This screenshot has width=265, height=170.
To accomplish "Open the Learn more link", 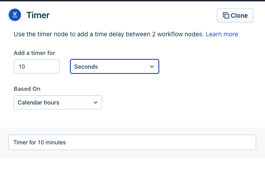I will pyautogui.click(x=222, y=34).
